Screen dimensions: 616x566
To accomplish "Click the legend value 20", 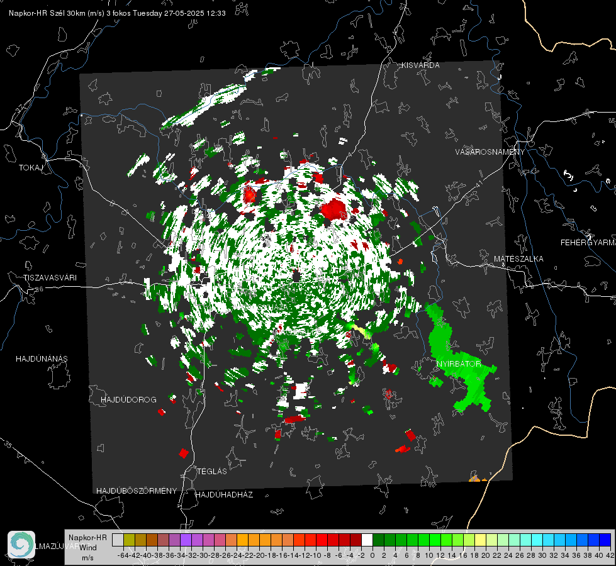I will 486,555.
